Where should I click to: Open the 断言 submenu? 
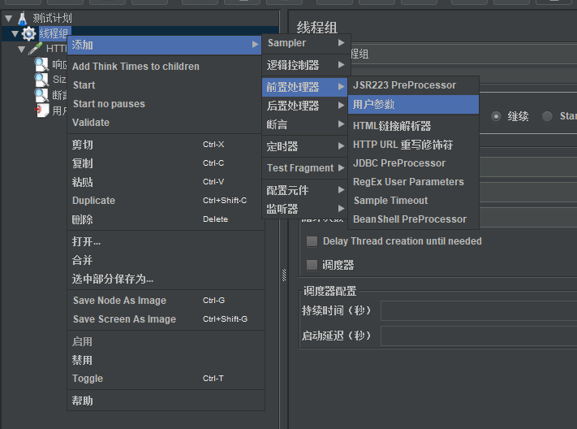tap(304, 124)
